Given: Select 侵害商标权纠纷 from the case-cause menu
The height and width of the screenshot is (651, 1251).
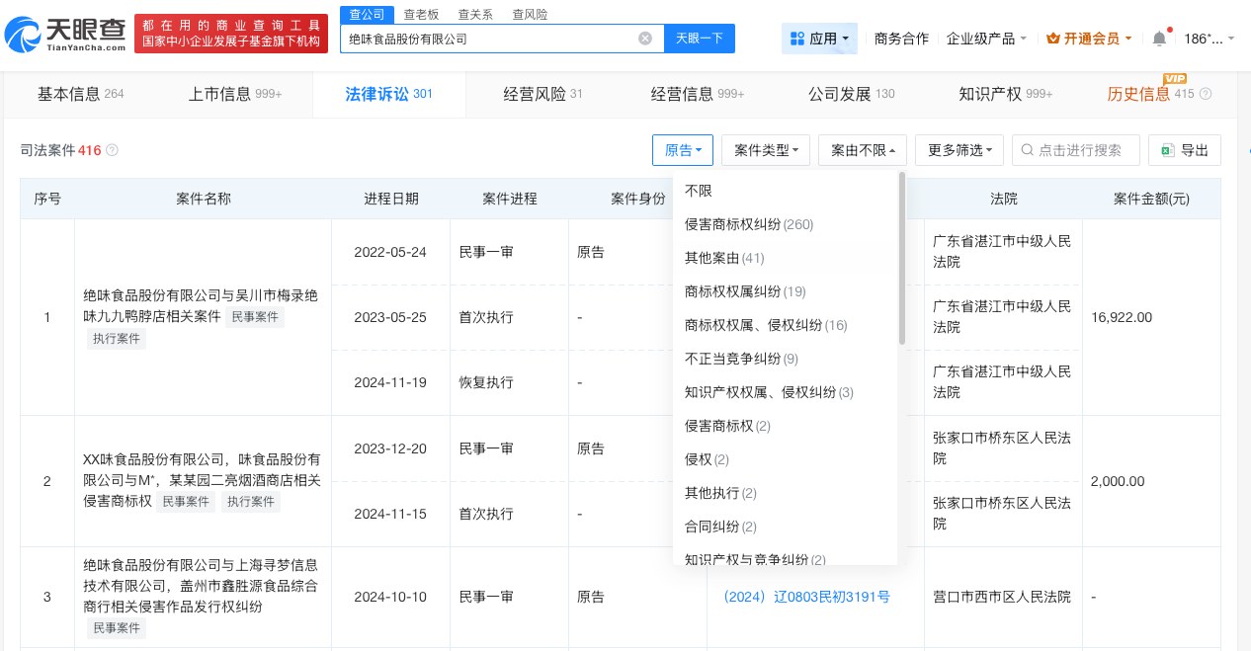Looking at the screenshot, I should coord(748,224).
